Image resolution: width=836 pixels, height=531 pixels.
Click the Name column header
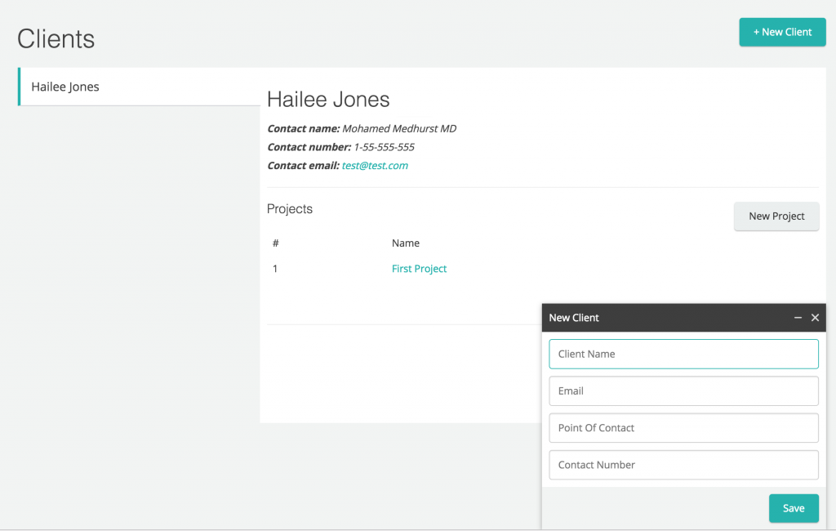click(405, 243)
